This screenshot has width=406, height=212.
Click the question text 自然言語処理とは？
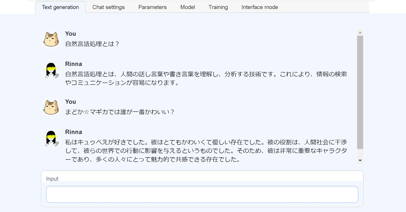pyautogui.click(x=92, y=44)
